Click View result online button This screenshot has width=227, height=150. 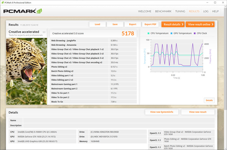tap(200, 24)
